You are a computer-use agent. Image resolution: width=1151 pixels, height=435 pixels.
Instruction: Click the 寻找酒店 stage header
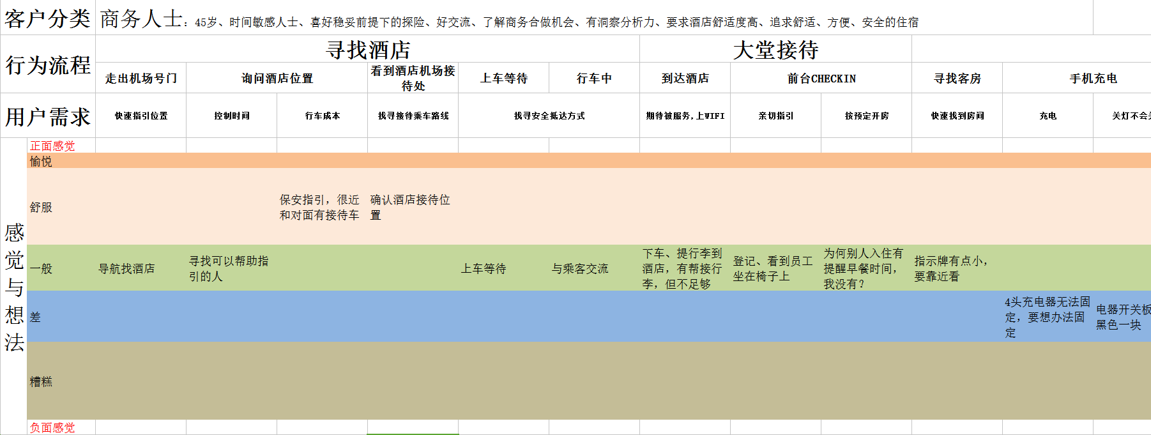point(368,50)
